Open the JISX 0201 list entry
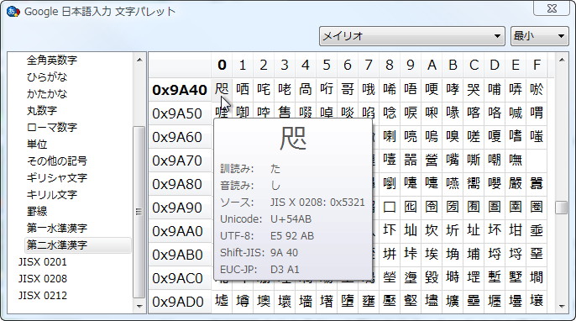 click(x=43, y=262)
